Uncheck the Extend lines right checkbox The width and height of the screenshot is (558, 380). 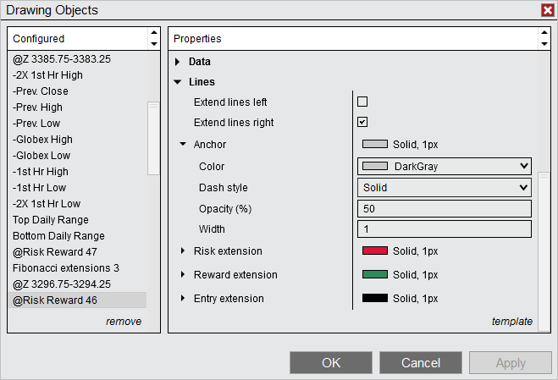click(x=362, y=122)
